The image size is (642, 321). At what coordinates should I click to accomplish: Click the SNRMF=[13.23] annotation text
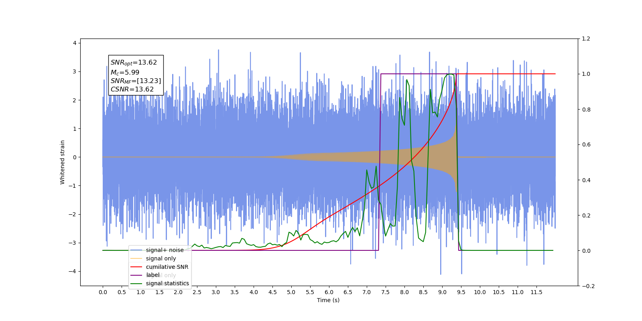click(x=136, y=81)
